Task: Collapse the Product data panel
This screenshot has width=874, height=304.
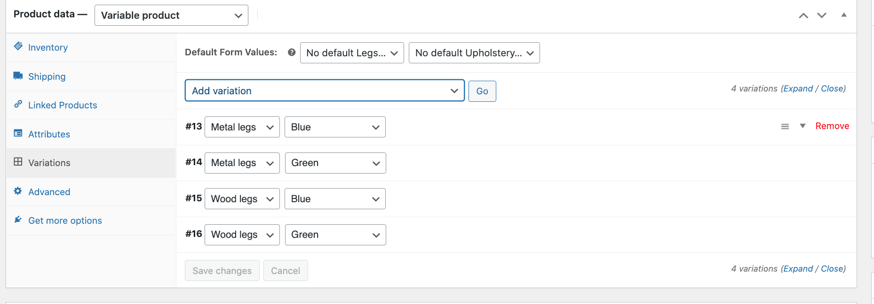Action: click(844, 15)
